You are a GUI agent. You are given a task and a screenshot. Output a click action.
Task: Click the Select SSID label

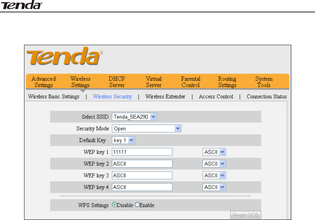[95, 117]
